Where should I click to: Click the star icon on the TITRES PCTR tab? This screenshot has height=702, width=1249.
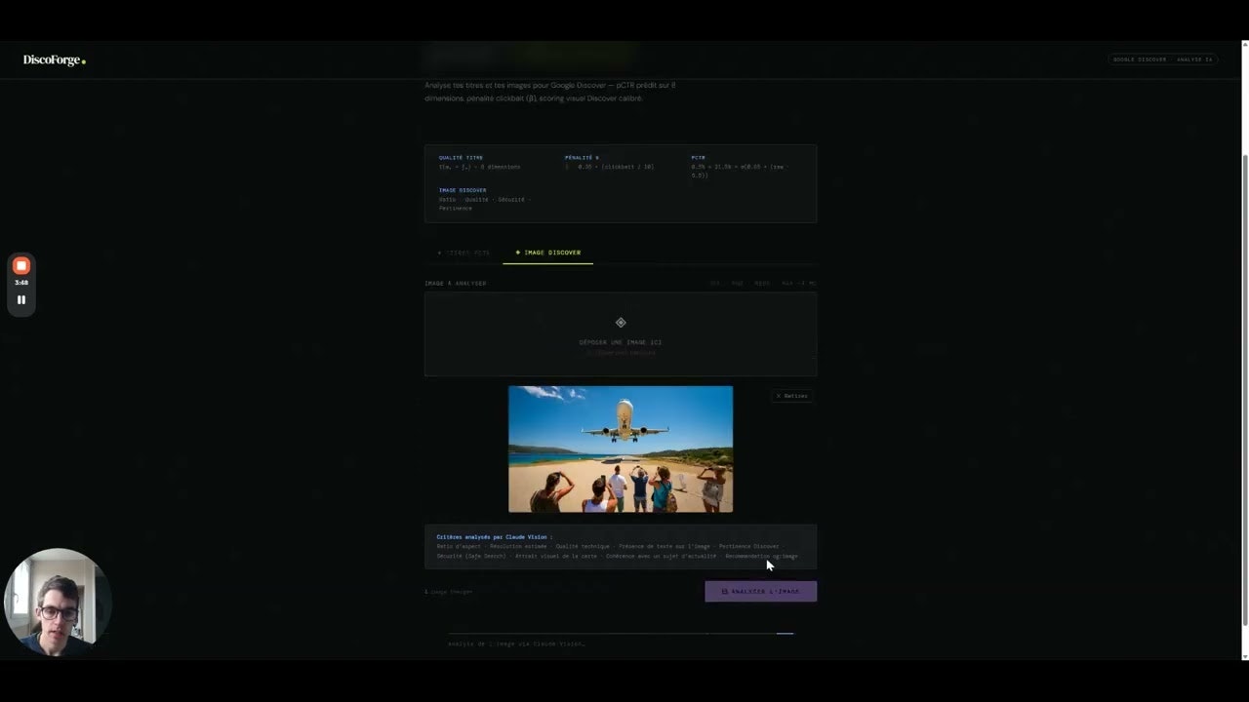439,253
